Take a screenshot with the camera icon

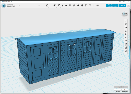click(x=126, y=44)
